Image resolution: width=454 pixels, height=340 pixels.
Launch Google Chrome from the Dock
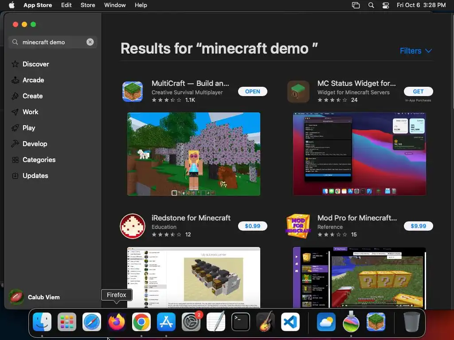141,322
